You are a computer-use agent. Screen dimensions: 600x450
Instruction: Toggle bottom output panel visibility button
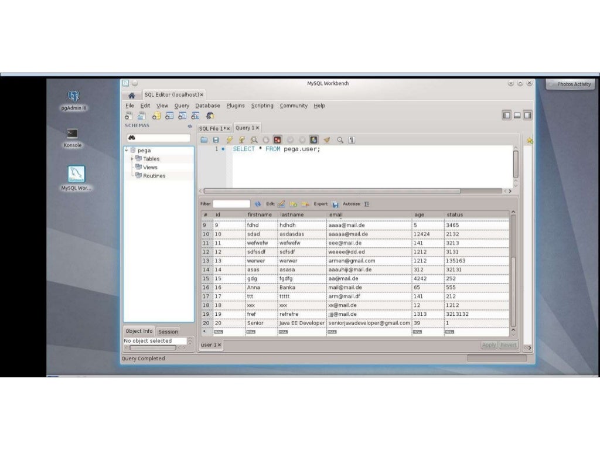(517, 115)
